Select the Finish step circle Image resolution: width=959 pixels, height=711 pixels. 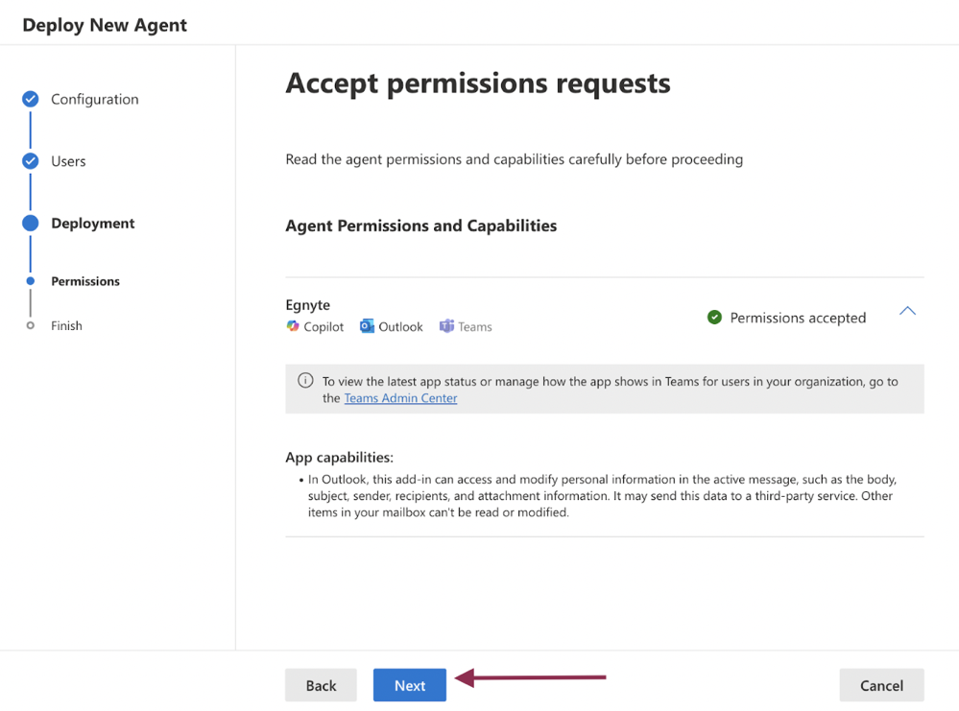tap(32, 325)
